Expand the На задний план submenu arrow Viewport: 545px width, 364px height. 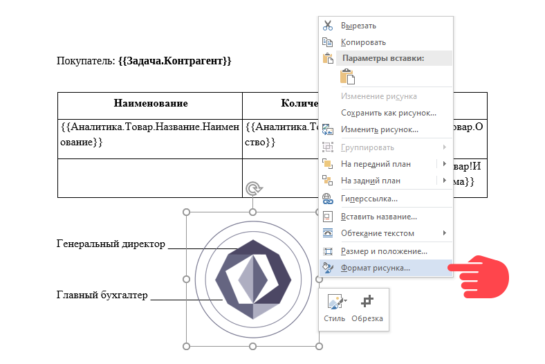[445, 181]
